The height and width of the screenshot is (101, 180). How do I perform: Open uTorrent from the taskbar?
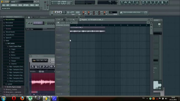[x=30, y=98]
